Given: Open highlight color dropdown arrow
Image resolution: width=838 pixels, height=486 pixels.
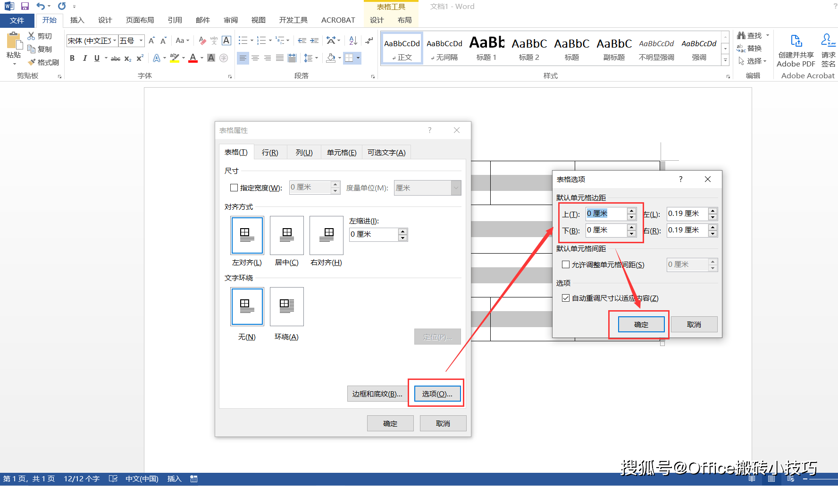Looking at the screenshot, I should pyautogui.click(x=184, y=58).
